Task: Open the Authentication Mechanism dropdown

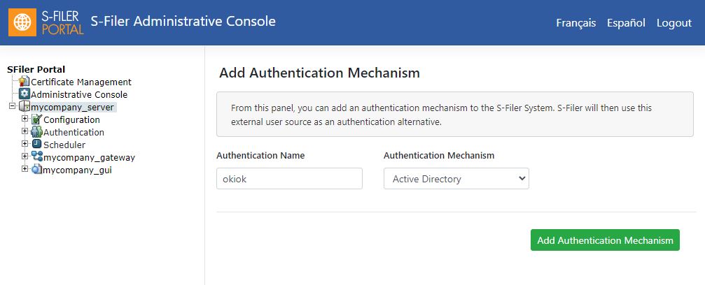Action: 456,179
